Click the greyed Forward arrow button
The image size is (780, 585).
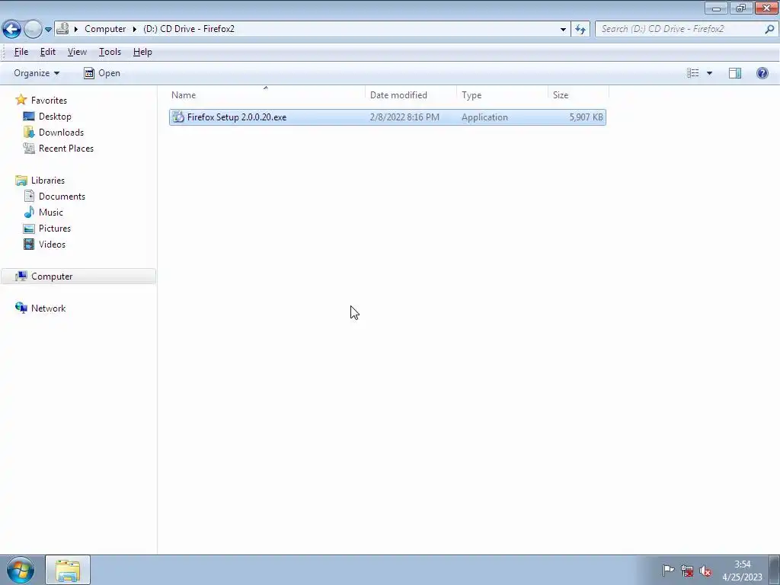click(33, 29)
